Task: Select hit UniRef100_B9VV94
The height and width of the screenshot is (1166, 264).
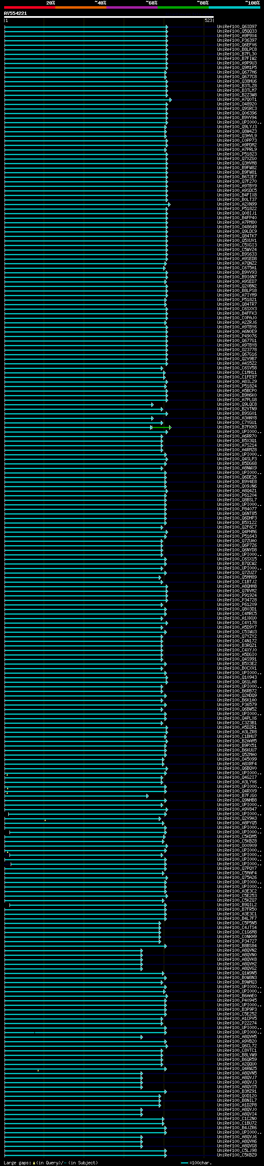Action: (x=237, y=118)
